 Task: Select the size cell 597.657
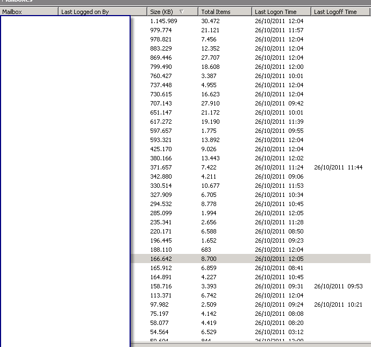click(x=161, y=131)
